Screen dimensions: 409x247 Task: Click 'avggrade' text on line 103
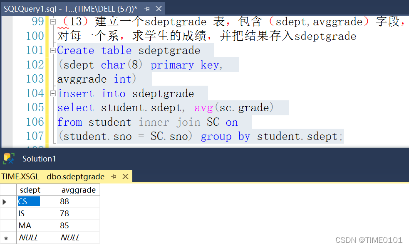(x=82, y=79)
